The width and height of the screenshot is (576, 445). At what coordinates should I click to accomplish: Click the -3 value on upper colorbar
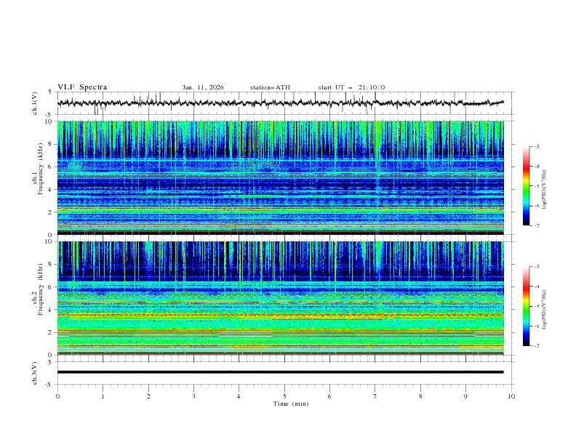[536, 148]
